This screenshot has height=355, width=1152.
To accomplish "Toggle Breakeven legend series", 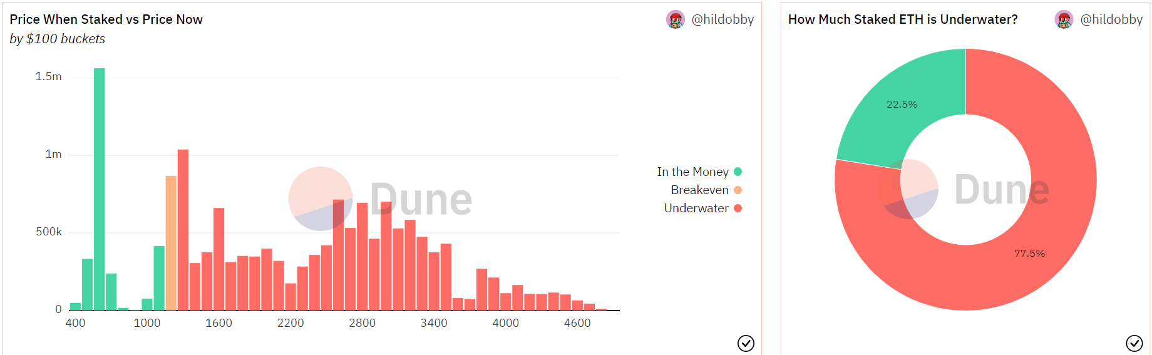I will (706, 190).
